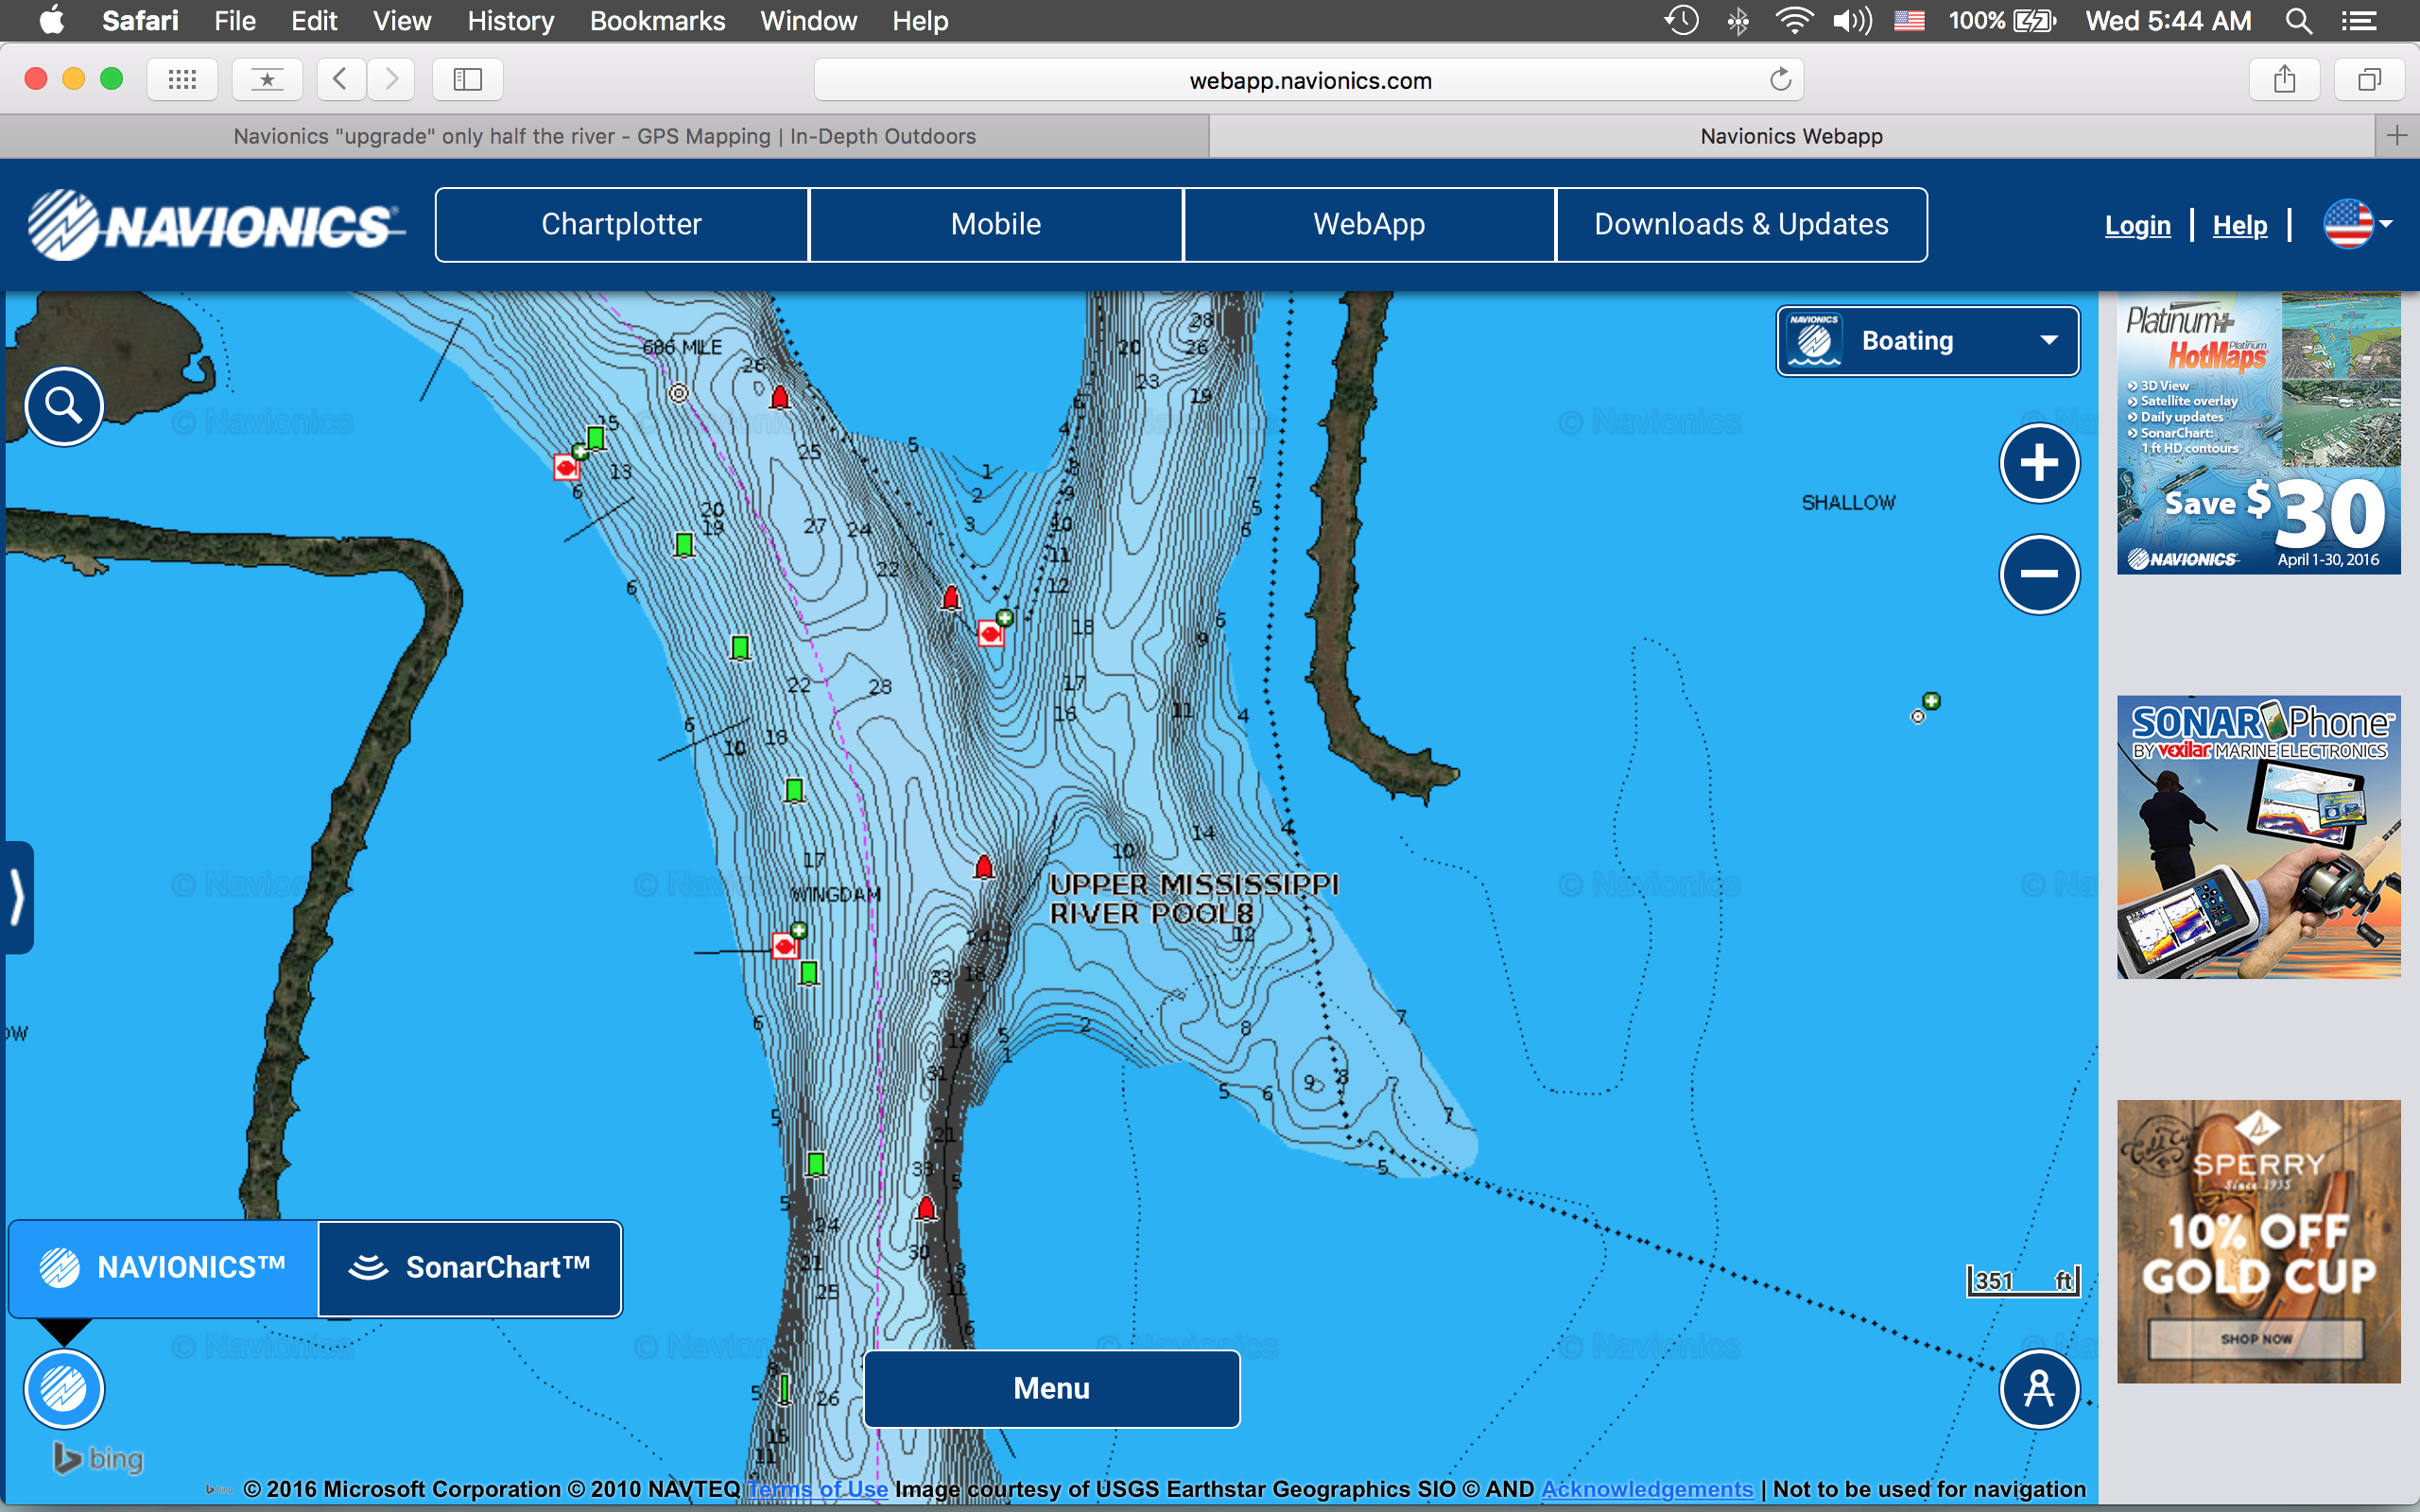Open Safari Top Sites grid button
This screenshot has height=1512, width=2420.
point(182,79)
